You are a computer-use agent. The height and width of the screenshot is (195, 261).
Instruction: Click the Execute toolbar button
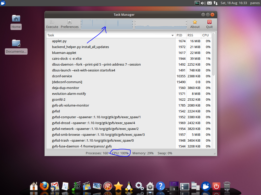coord(52,24)
